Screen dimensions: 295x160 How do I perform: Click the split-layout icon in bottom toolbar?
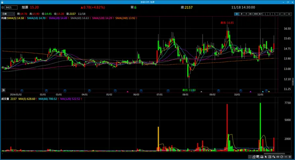pyautogui.click(x=270, y=157)
